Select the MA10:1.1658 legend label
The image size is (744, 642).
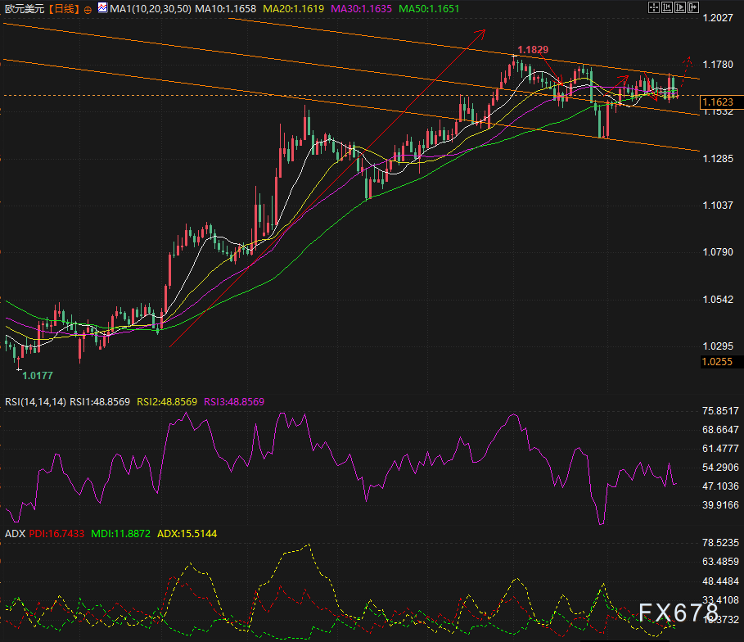[x=222, y=8]
